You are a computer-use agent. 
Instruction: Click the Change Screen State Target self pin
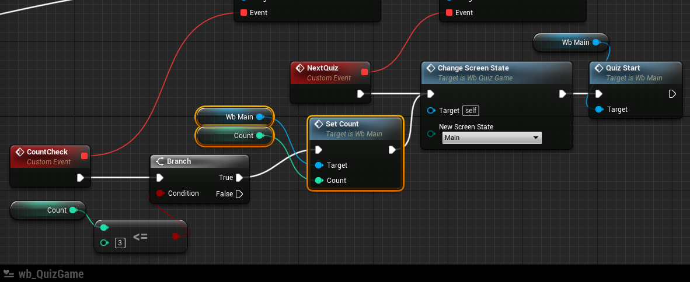pos(431,111)
